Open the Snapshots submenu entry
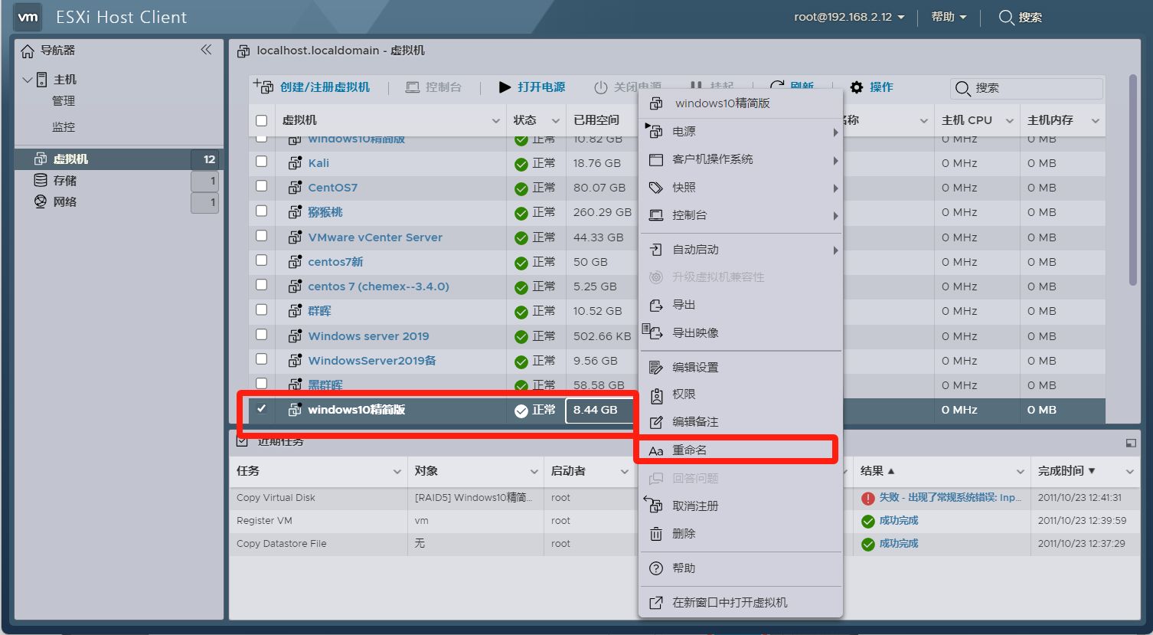The image size is (1153, 635). [684, 188]
